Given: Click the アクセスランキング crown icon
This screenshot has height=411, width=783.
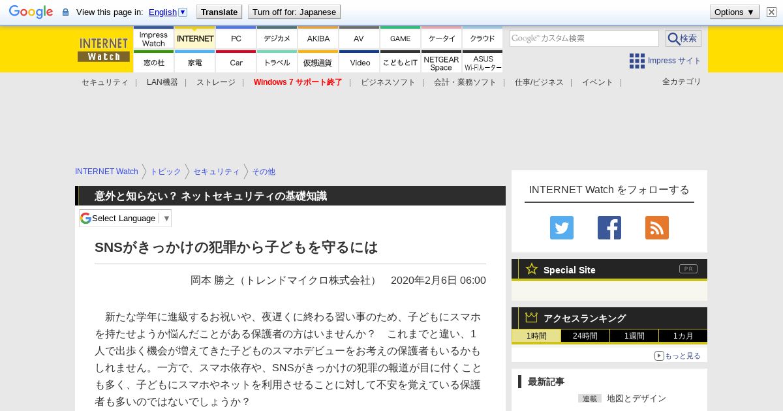Looking at the screenshot, I should click(x=532, y=317).
